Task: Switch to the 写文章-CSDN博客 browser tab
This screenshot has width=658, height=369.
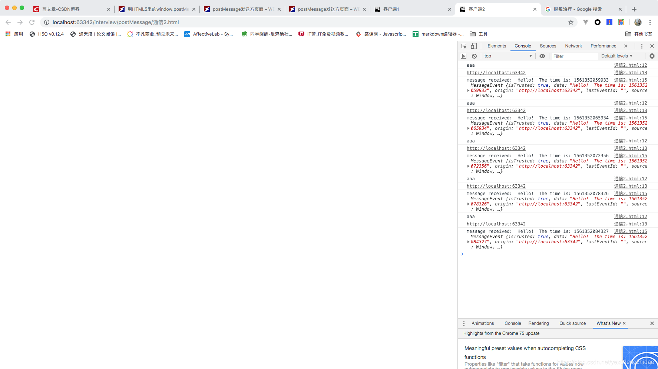Action: [72, 9]
